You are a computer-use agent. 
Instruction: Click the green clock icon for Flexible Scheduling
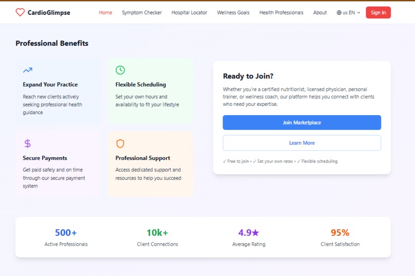(120, 70)
